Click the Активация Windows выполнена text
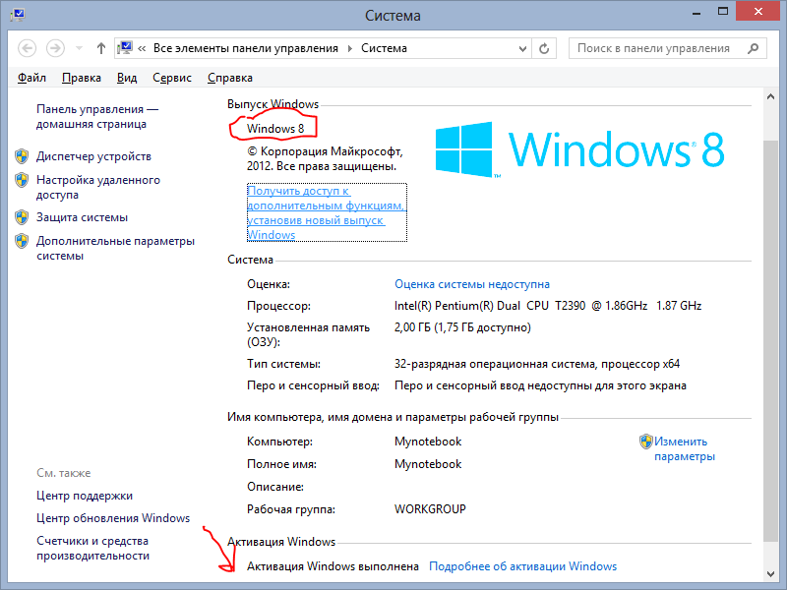This screenshot has height=590, width=787. pos(333,566)
